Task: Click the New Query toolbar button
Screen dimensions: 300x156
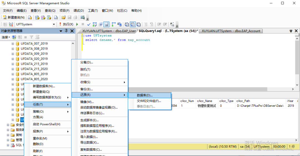Action: 14,18
